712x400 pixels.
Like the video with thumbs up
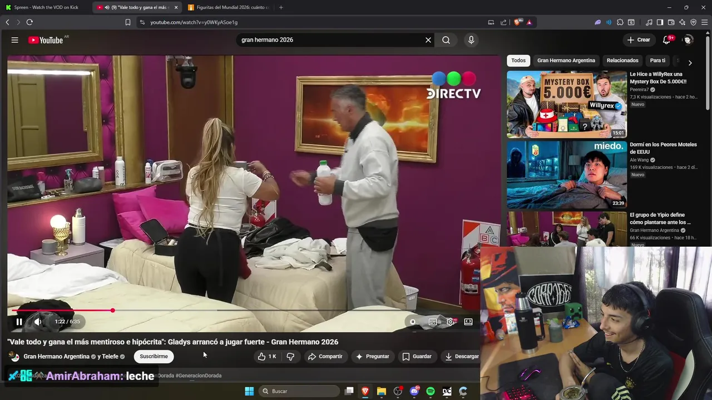(267, 357)
